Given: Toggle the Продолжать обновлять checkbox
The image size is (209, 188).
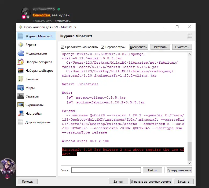Looking at the screenshot, I should pyautogui.click(x=62, y=47).
